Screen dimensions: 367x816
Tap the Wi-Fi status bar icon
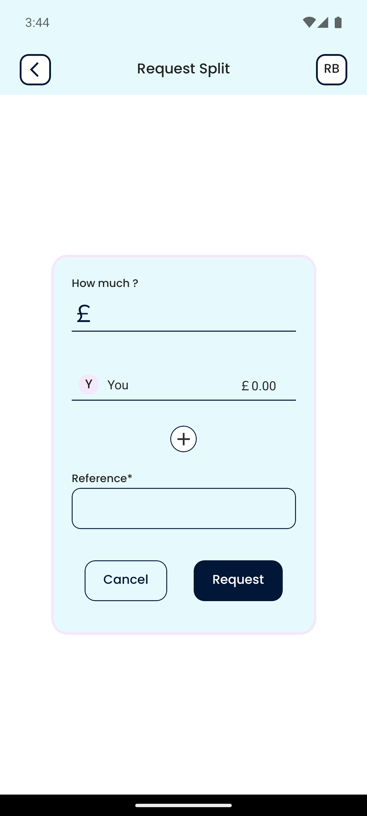(x=309, y=22)
